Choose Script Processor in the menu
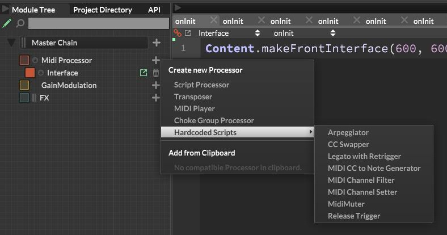The height and width of the screenshot is (235, 447). pos(201,85)
